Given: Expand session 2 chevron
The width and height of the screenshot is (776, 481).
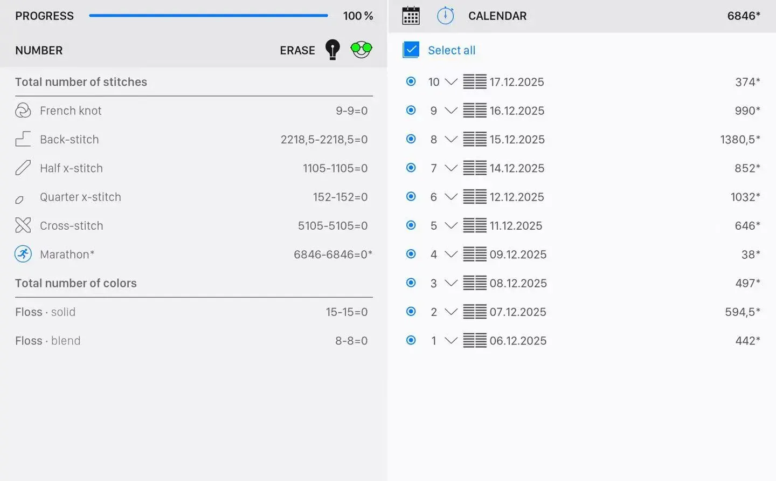Looking at the screenshot, I should (x=451, y=312).
